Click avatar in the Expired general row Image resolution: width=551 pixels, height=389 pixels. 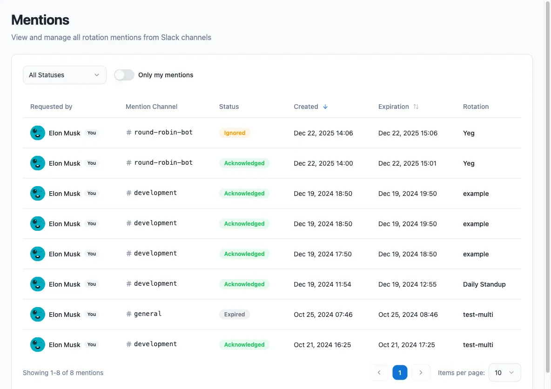coord(38,314)
